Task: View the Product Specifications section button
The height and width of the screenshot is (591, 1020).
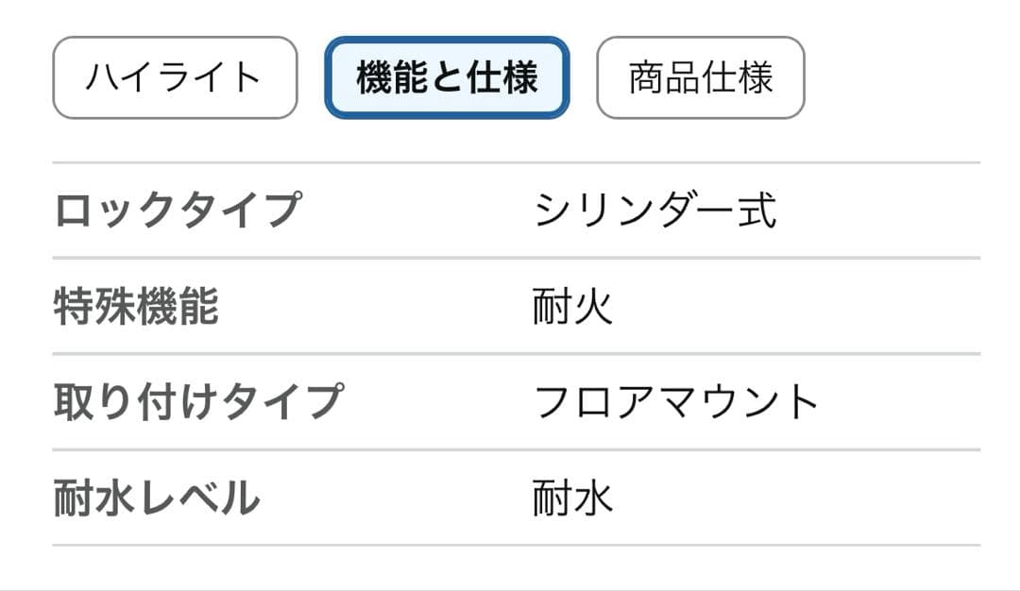Action: point(700,78)
